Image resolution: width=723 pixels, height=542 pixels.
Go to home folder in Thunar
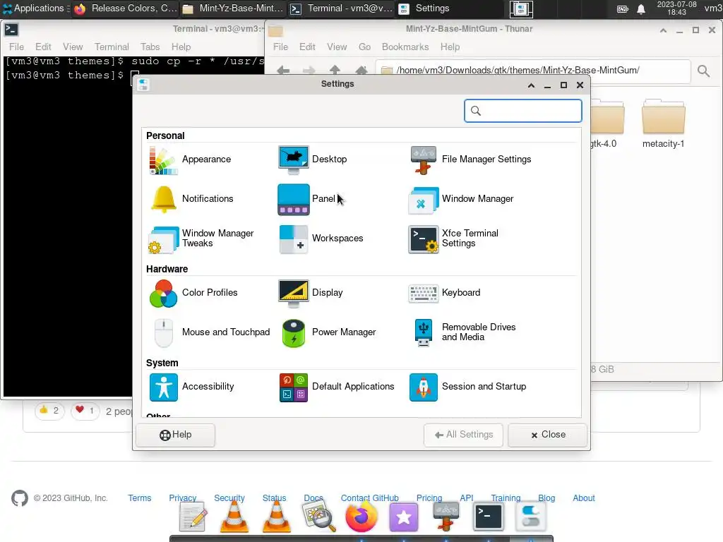[x=361, y=70]
